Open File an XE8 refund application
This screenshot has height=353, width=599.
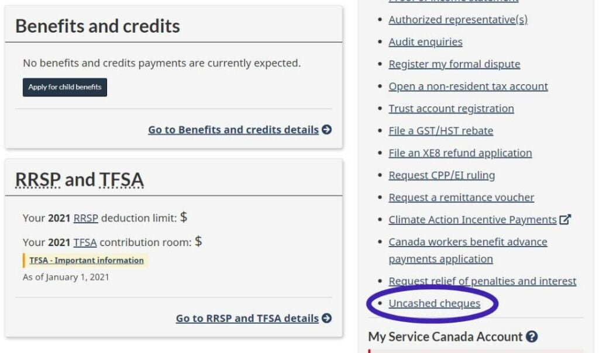click(x=460, y=153)
